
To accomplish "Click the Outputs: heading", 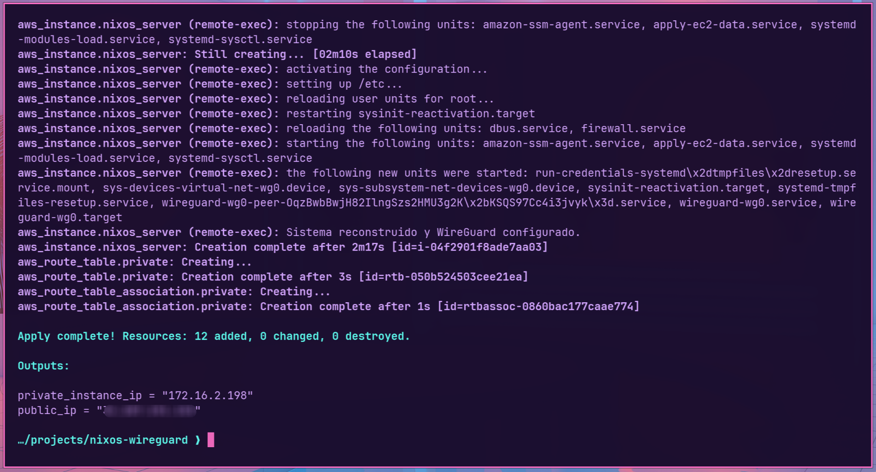I will click(x=43, y=366).
